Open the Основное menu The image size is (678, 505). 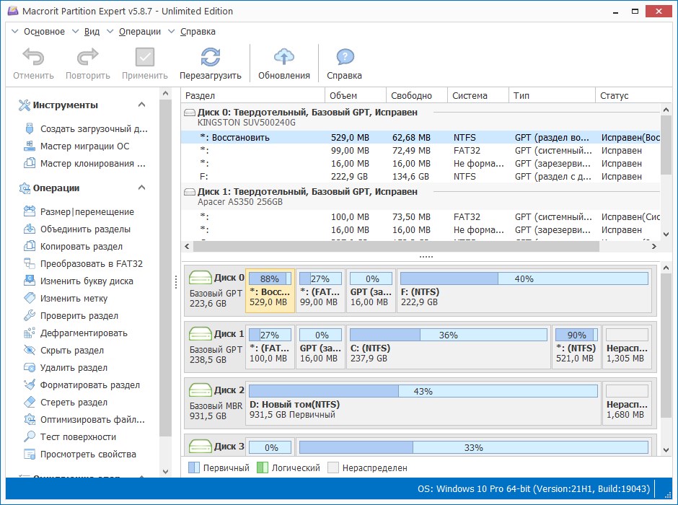pos(43,32)
